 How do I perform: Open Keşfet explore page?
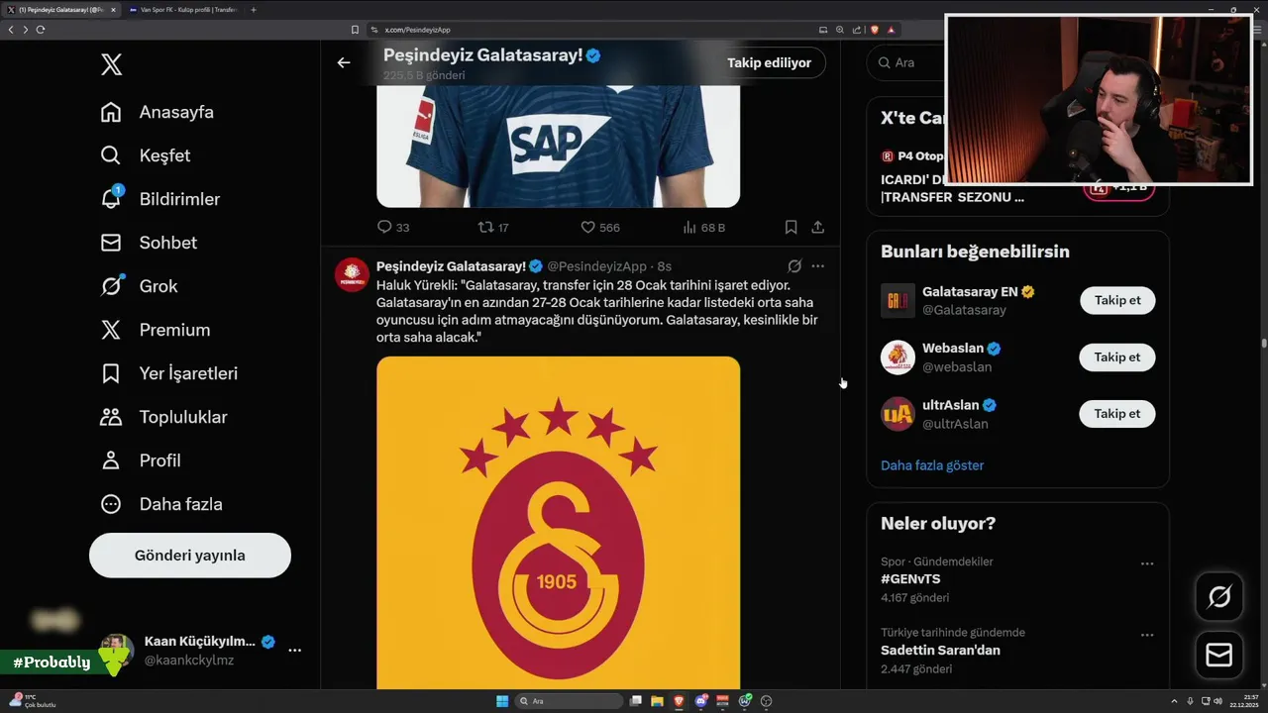pos(145,155)
